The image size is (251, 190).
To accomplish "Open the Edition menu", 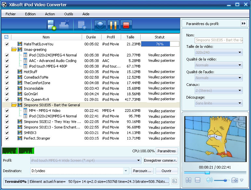I will click(x=30, y=14).
